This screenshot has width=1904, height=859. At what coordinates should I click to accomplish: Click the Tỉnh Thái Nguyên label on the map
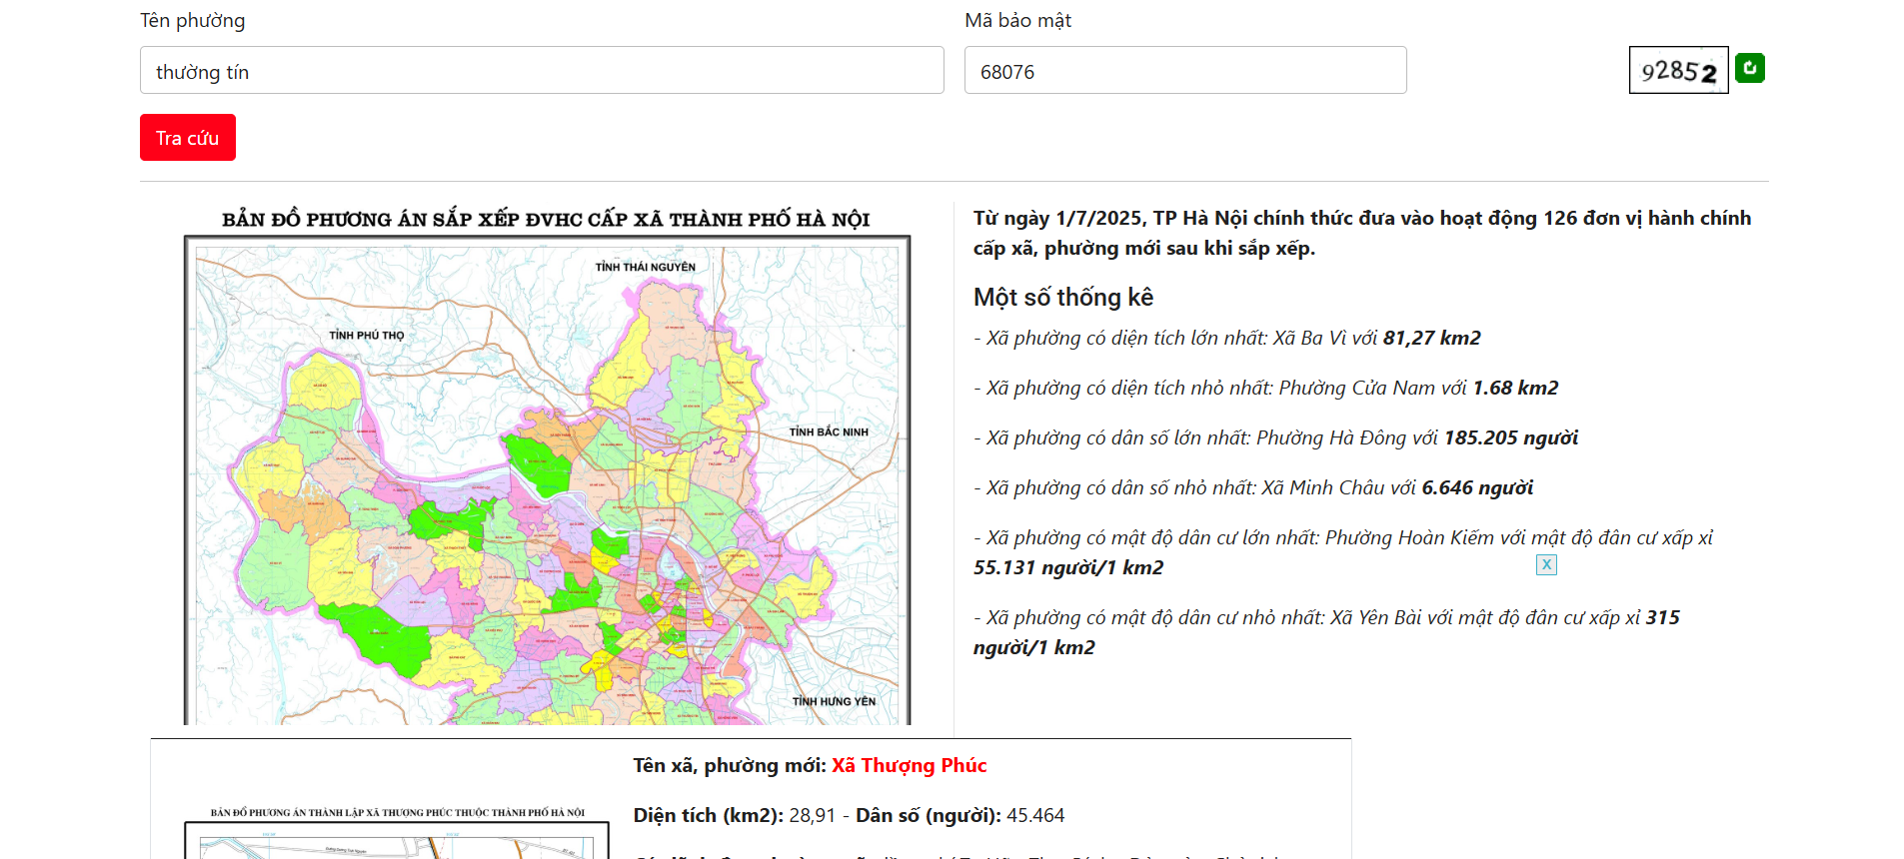point(645,267)
